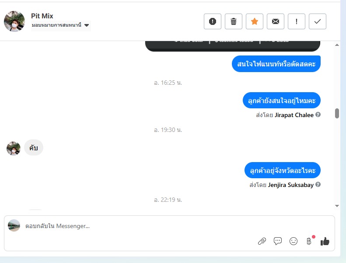The image size is (346, 263).
Task: Click the Pit Mix name link
Action: pyautogui.click(x=42, y=16)
